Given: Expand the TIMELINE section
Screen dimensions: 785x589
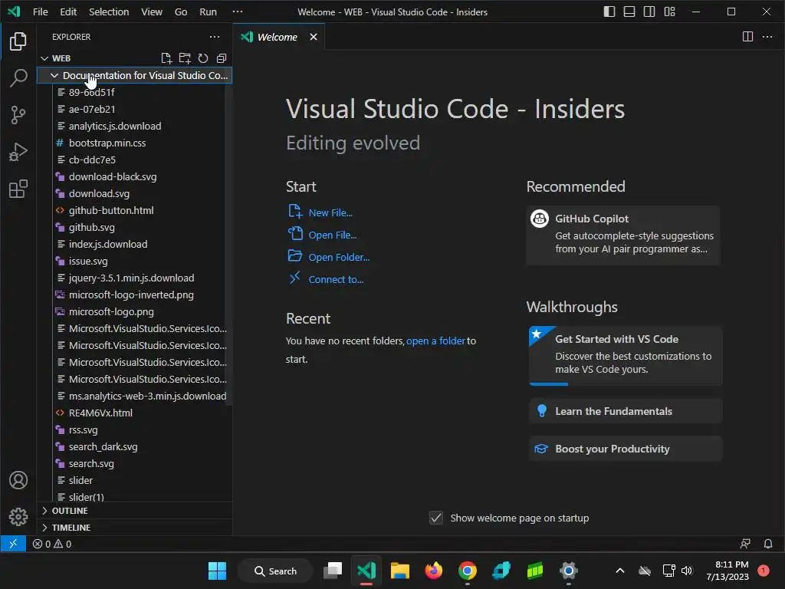Looking at the screenshot, I should coord(135,528).
